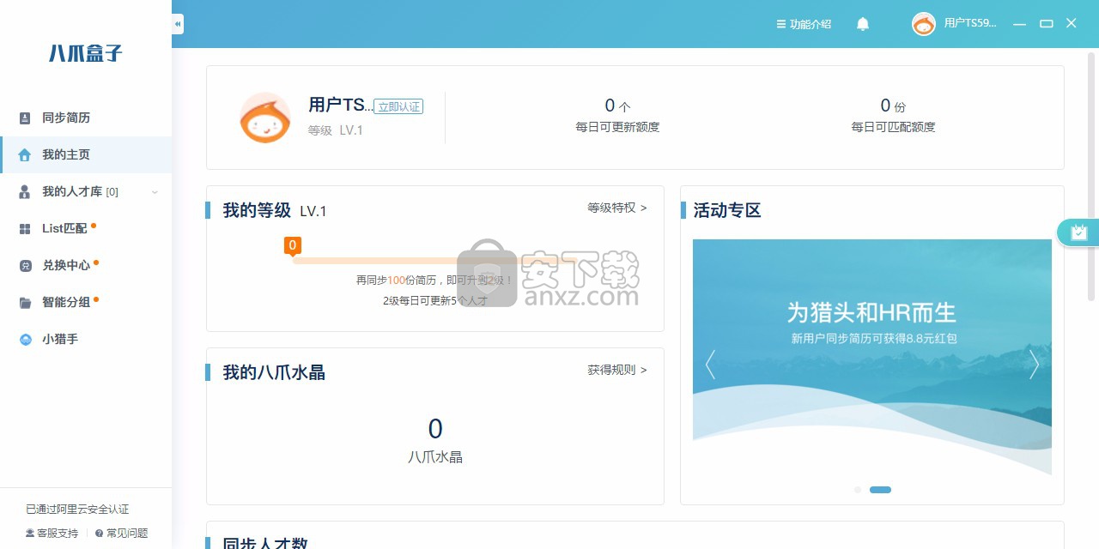Open List匹配 menu item

[x=86, y=228]
